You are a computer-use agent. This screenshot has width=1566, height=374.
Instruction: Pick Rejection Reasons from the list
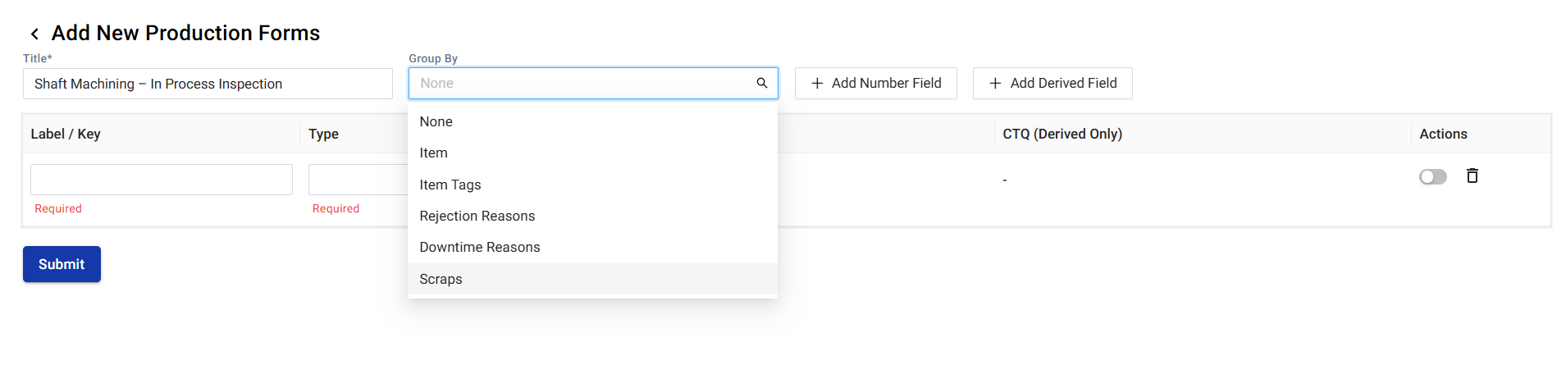[477, 216]
